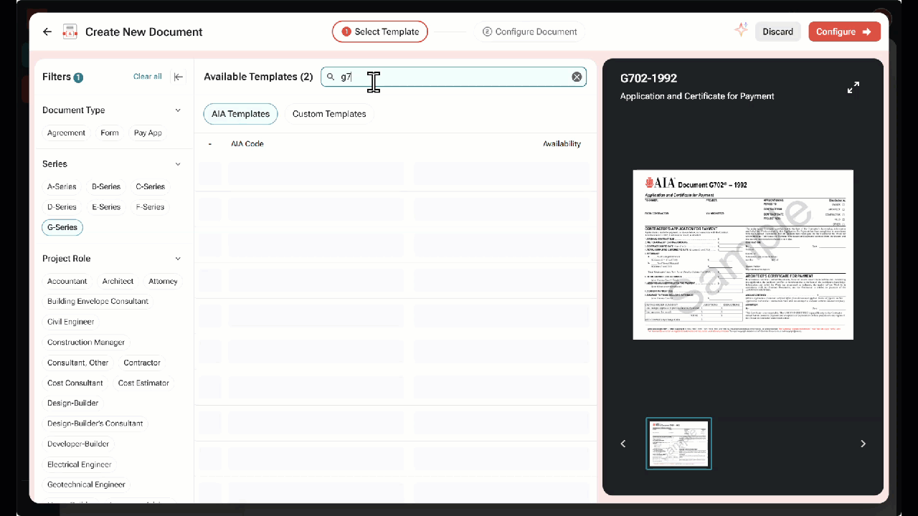The image size is (918, 516).
Task: Filter by Consultant, Other role
Action: (78, 363)
